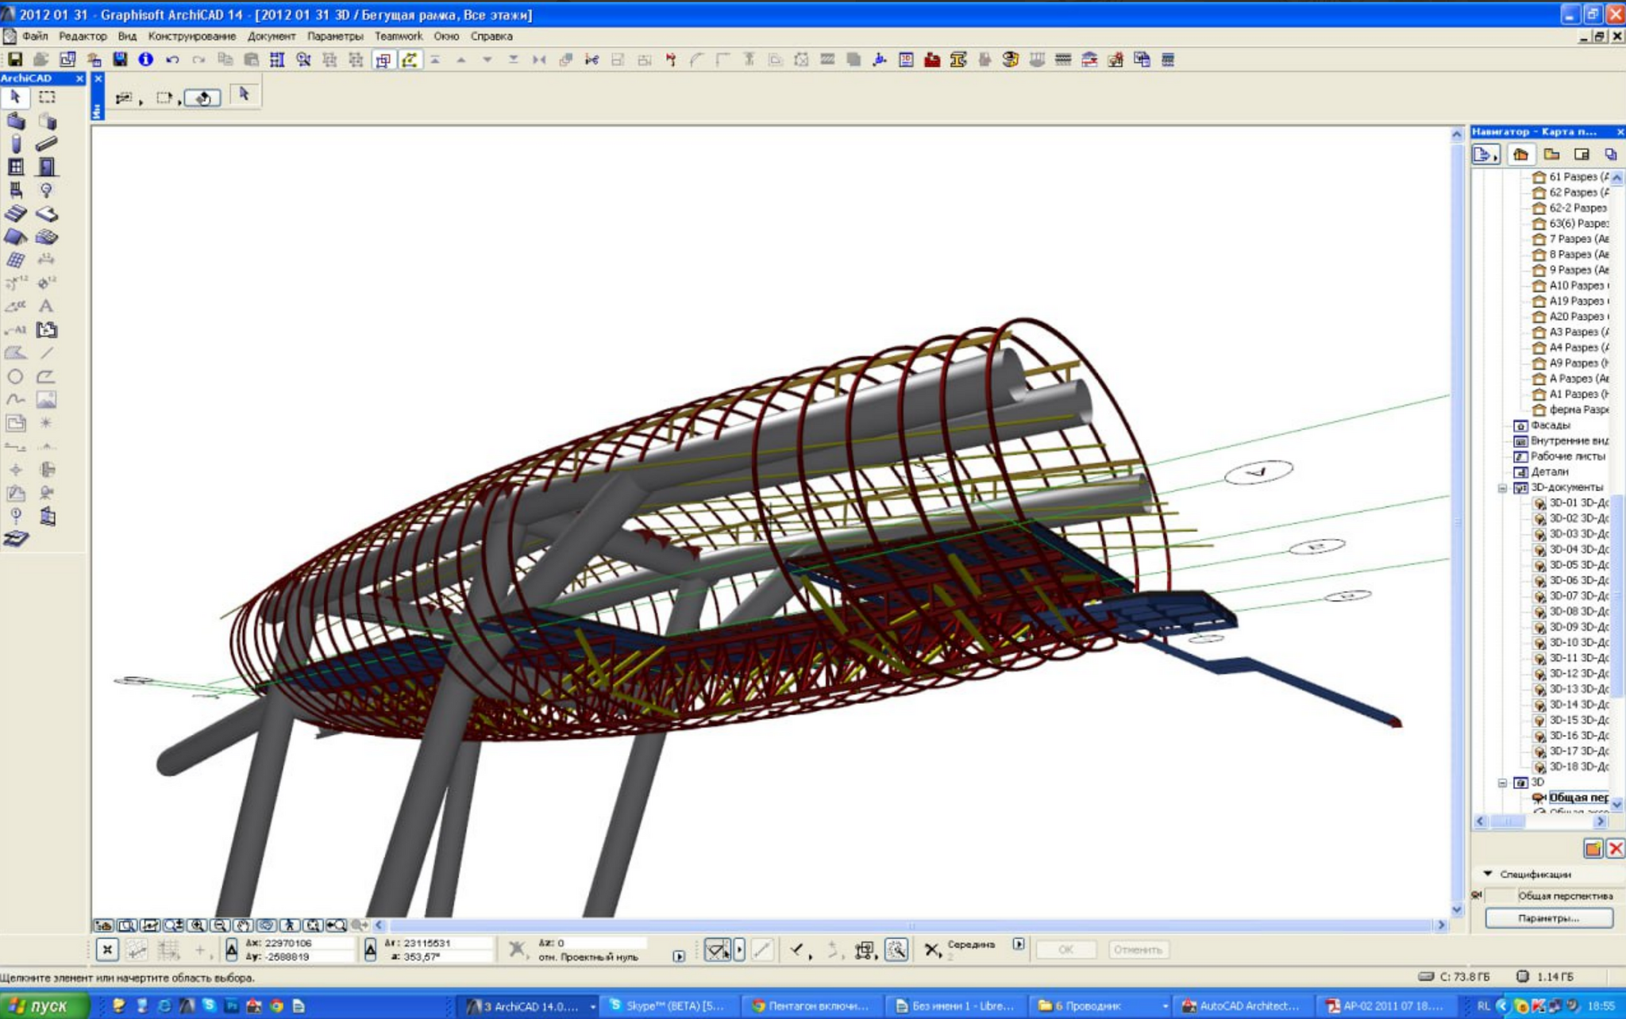Select the Column tool
The image size is (1626, 1019).
15,144
